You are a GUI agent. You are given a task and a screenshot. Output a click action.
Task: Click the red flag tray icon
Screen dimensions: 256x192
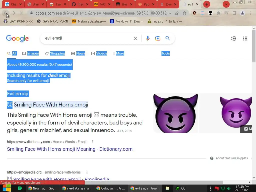[217, 188]
